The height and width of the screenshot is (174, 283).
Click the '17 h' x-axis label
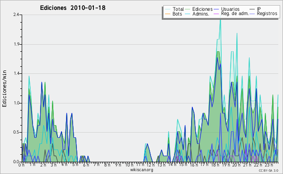click(x=204, y=165)
